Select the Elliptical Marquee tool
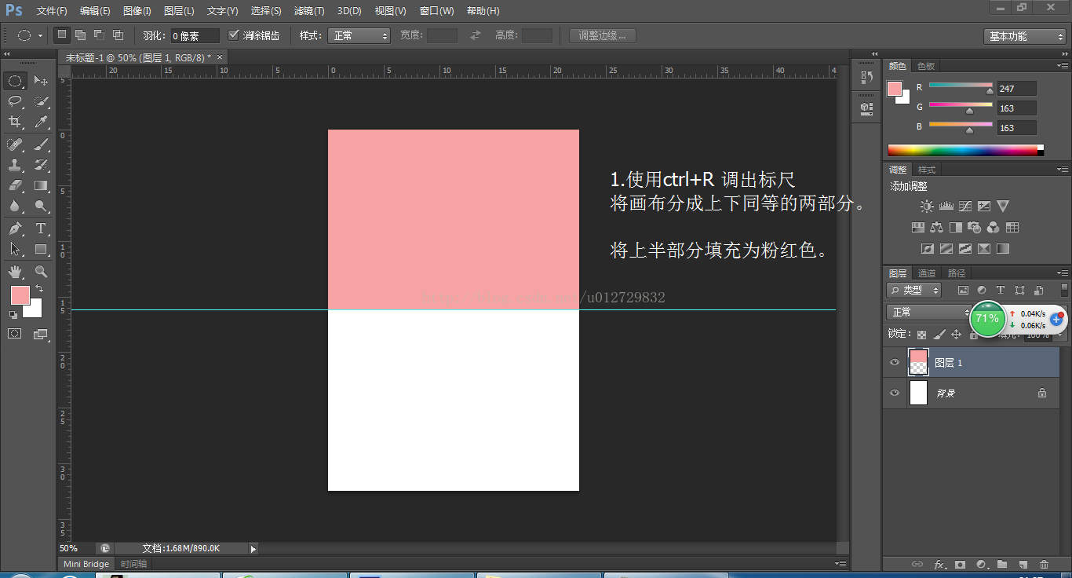This screenshot has width=1072, height=578. point(15,81)
